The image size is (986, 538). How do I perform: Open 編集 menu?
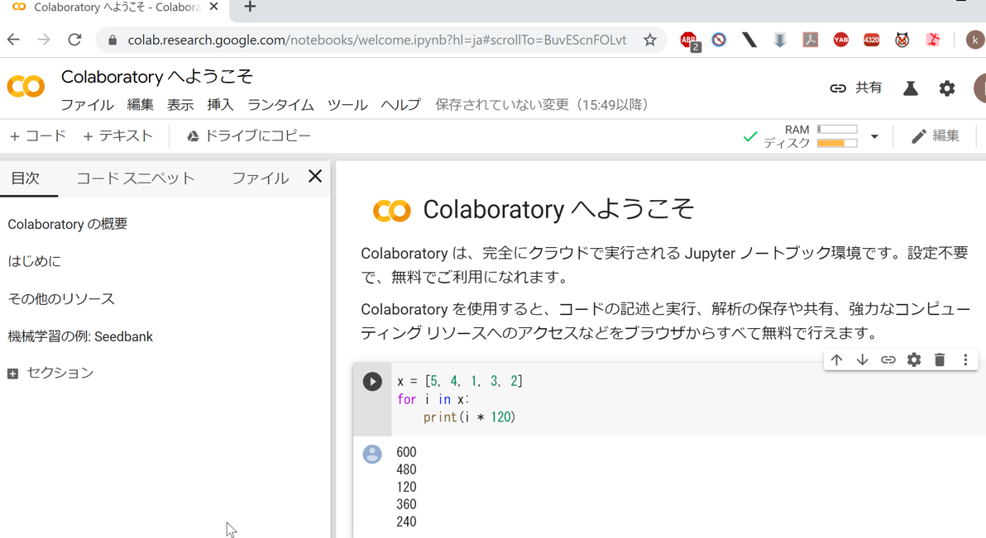coord(141,105)
